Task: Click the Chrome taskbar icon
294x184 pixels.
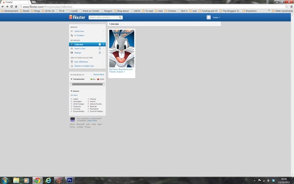Action: pos(37,180)
